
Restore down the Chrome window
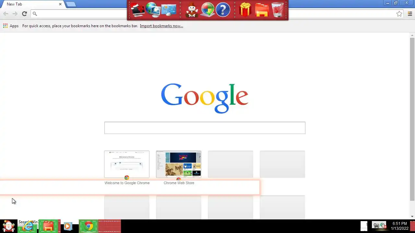tap(396, 3)
